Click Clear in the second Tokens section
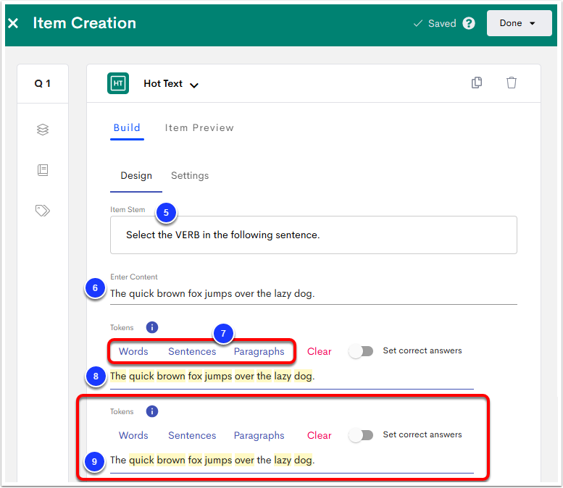563x488 pixels. [320, 435]
